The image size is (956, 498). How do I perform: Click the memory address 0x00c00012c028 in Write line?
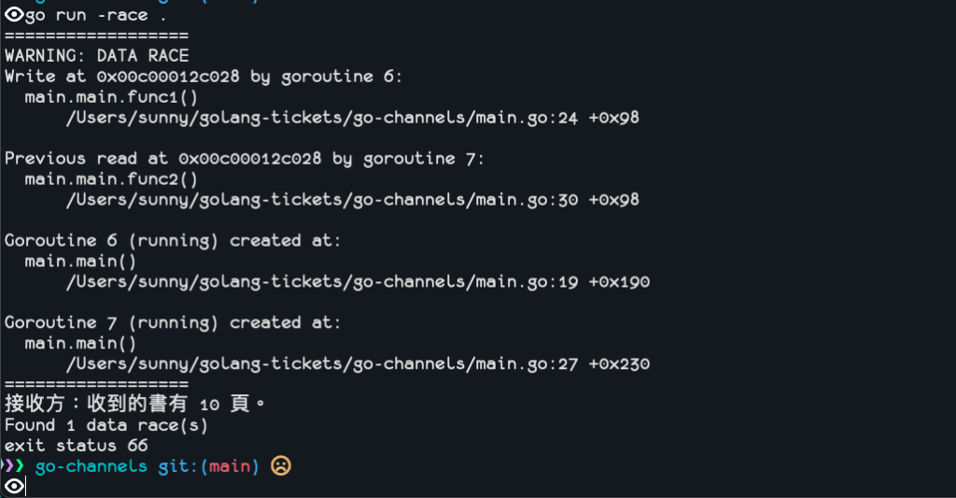coord(168,77)
